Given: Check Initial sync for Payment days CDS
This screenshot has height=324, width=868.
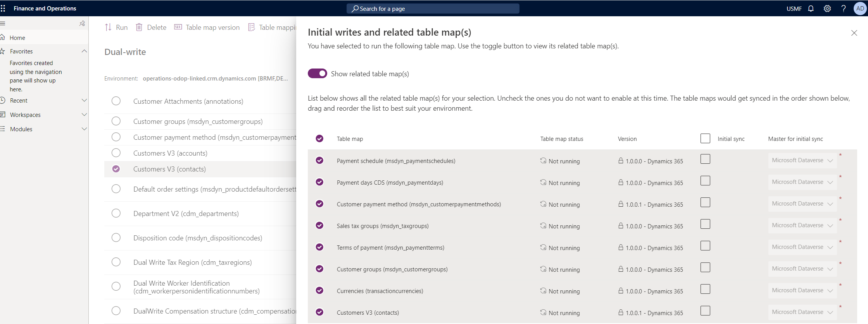Looking at the screenshot, I should coord(705,181).
